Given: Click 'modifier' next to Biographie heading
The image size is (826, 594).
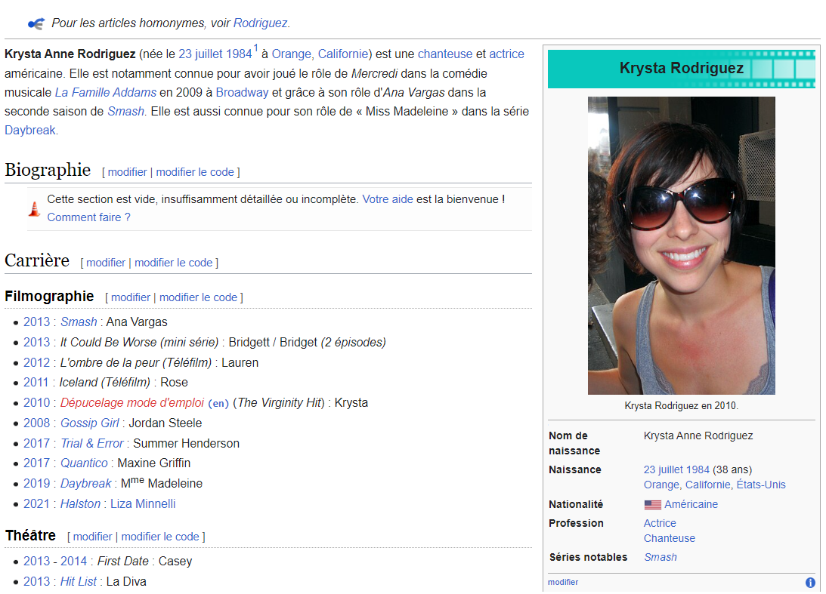Looking at the screenshot, I should 127,172.
